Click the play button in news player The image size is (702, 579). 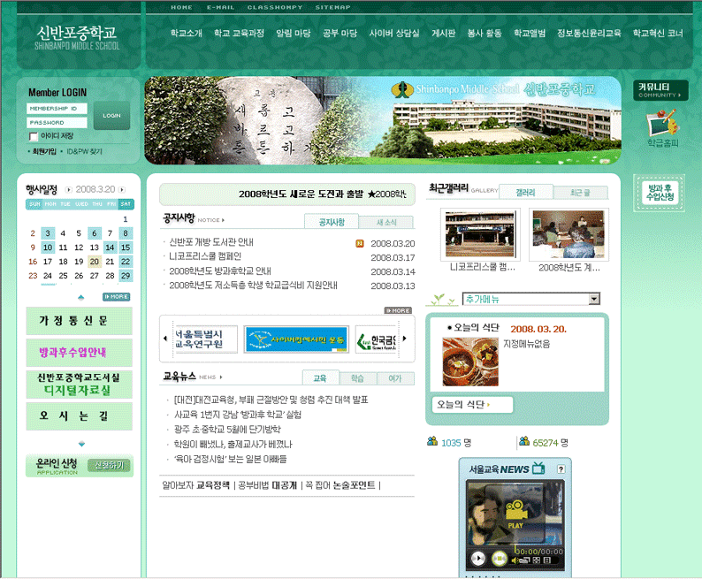tap(477, 558)
